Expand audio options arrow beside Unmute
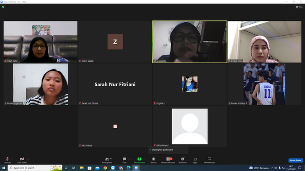Image resolution: width=305 pixels, height=171 pixels. 12,159
